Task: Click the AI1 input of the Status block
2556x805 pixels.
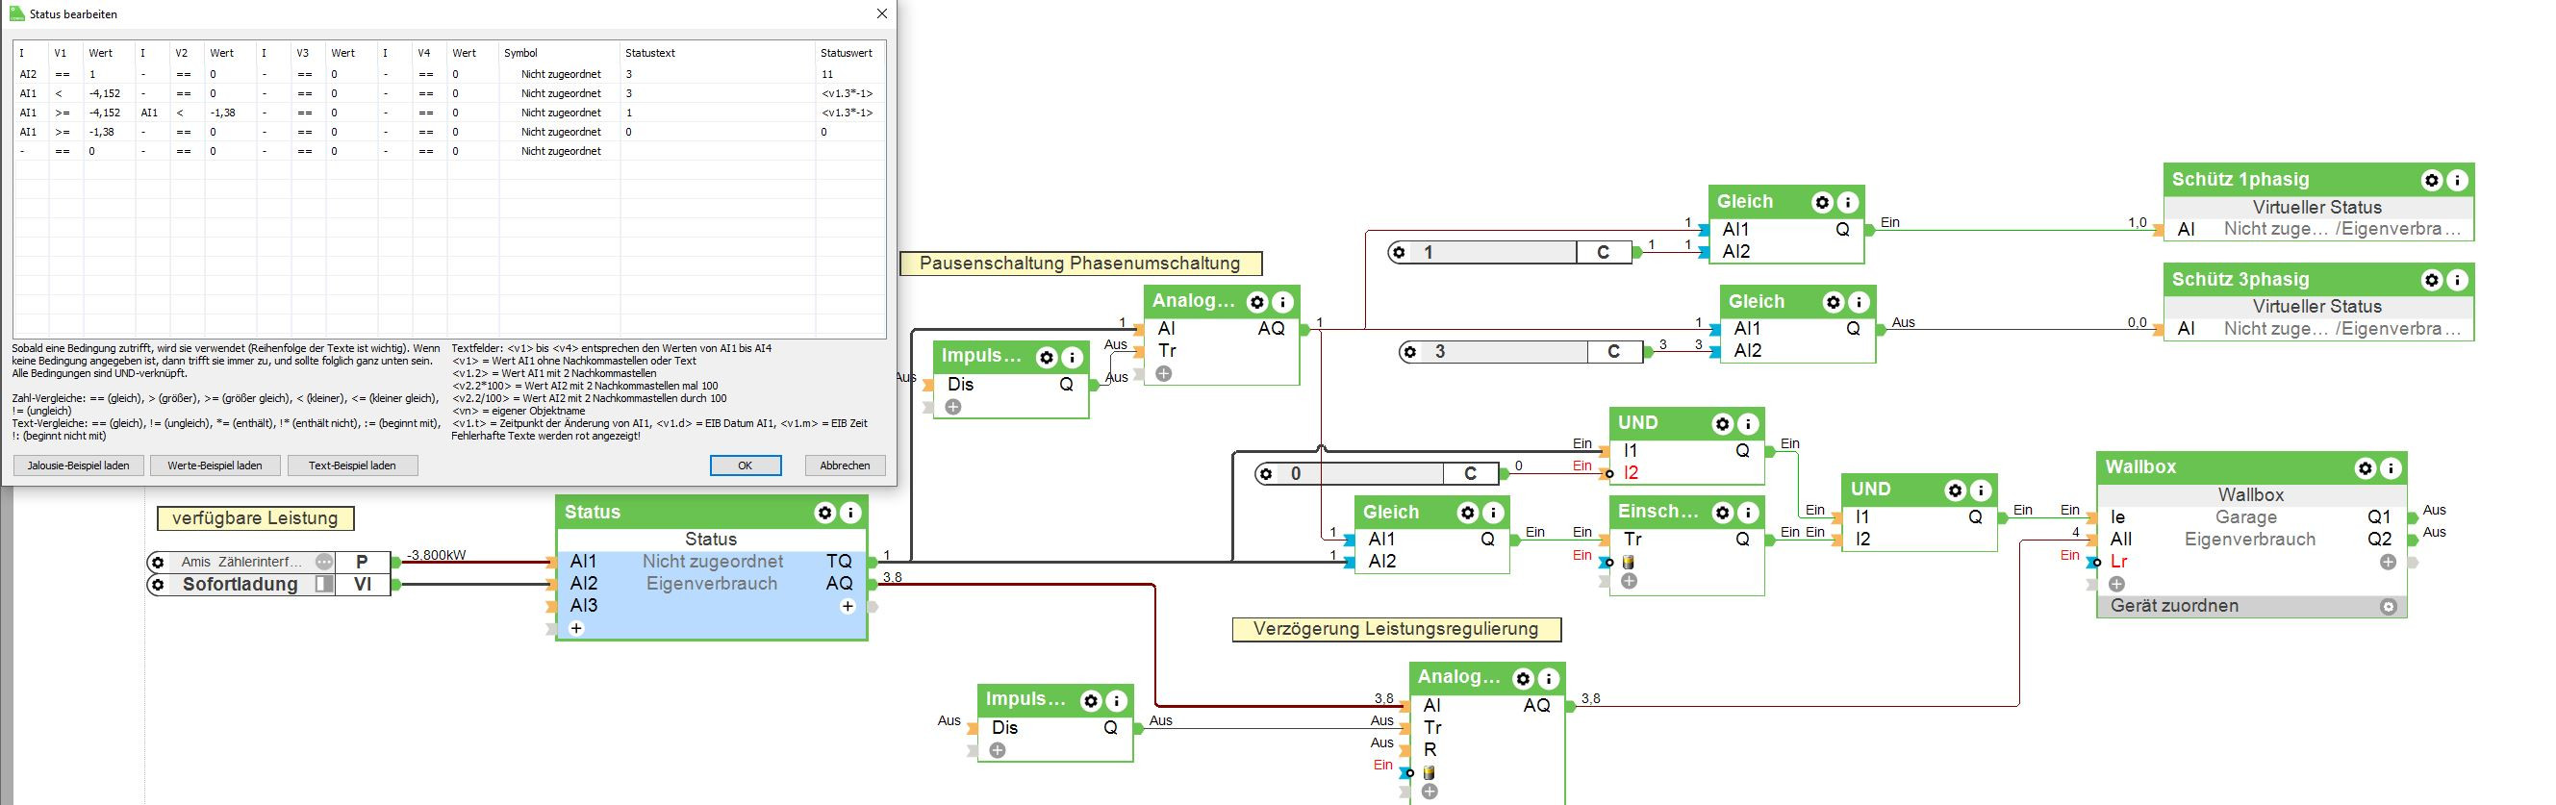Action: tap(583, 562)
